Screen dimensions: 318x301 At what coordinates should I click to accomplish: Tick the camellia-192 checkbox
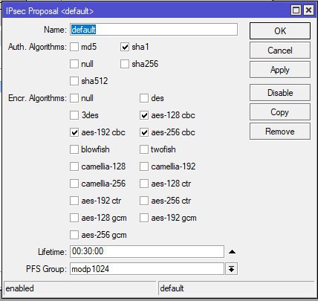[x=144, y=166]
